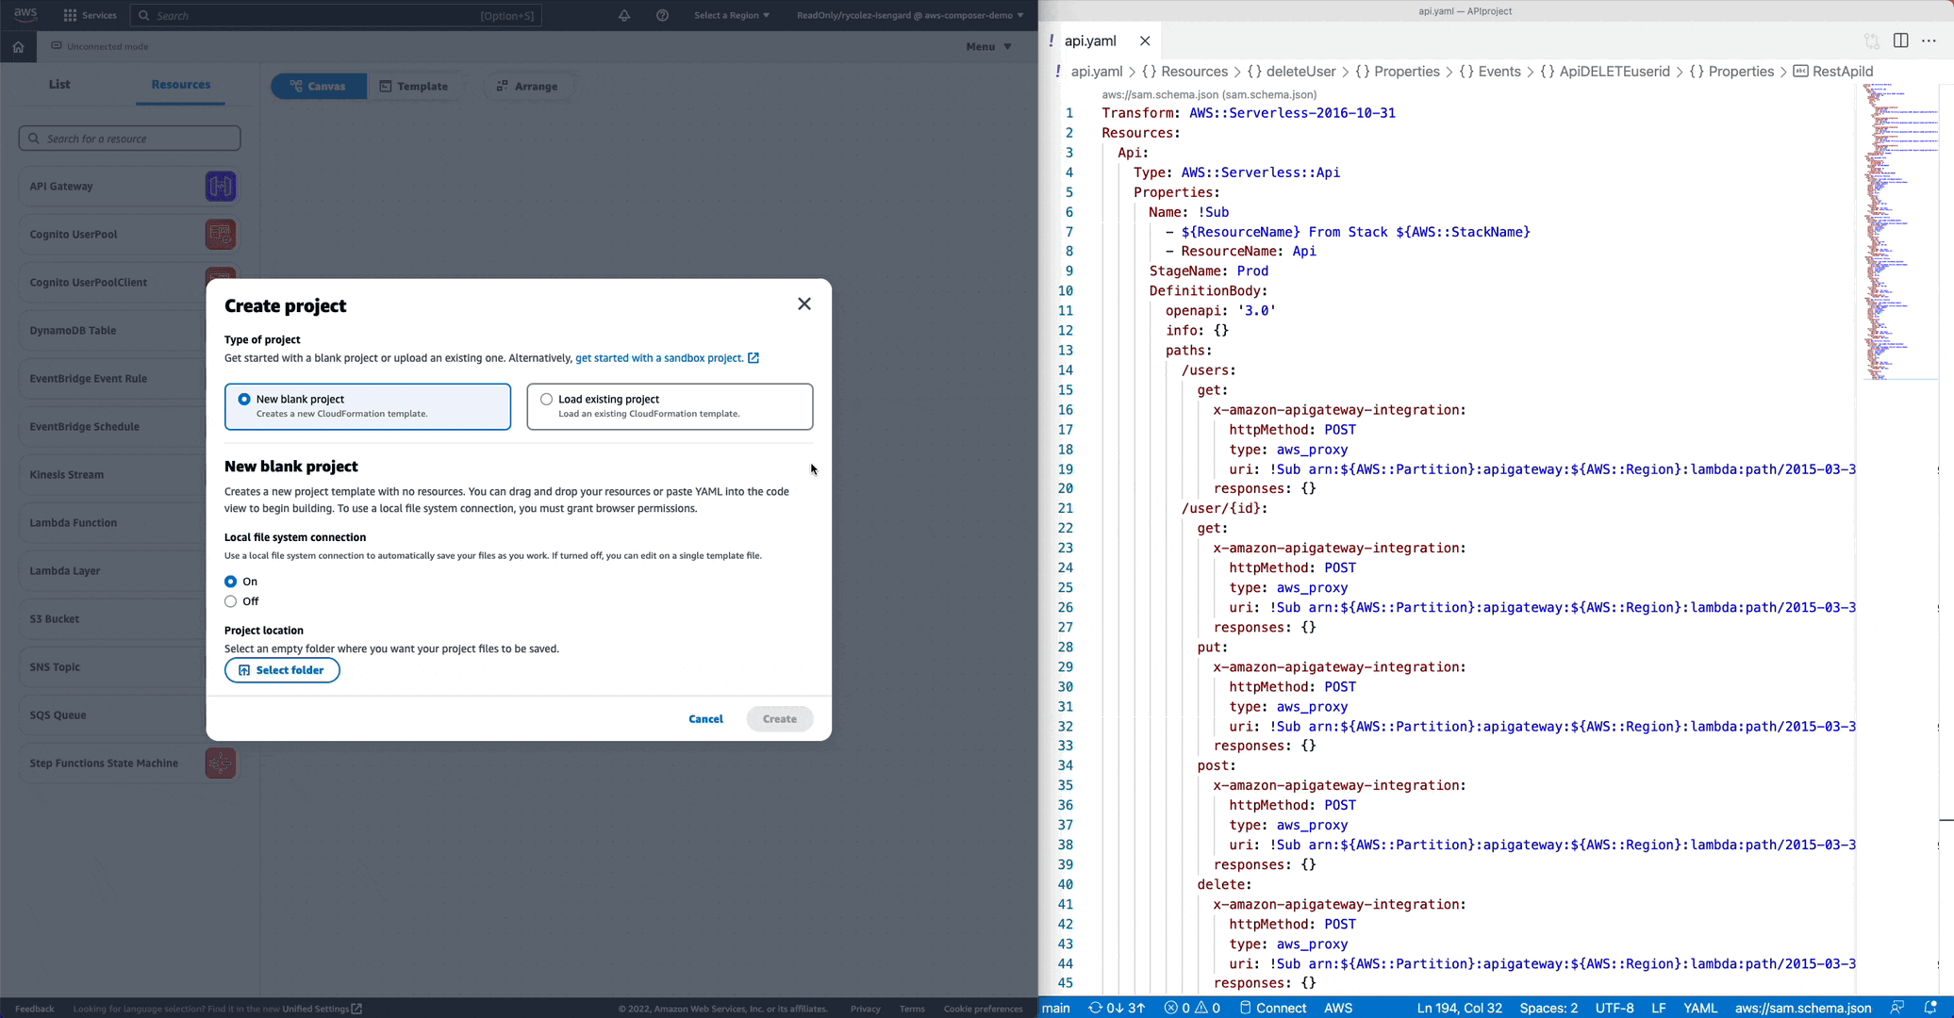Image resolution: width=1954 pixels, height=1018 pixels.
Task: Toggle Local file system connection On
Action: coord(231,580)
